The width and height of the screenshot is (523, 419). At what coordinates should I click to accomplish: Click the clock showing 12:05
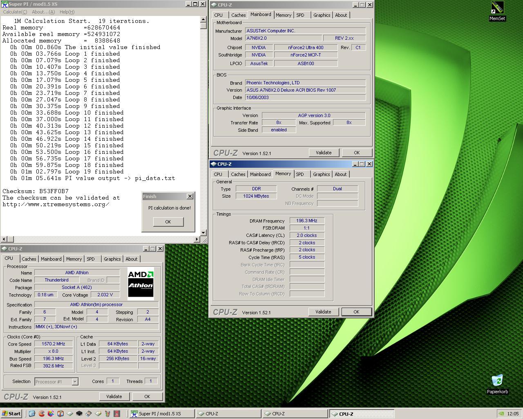pyautogui.click(x=513, y=414)
